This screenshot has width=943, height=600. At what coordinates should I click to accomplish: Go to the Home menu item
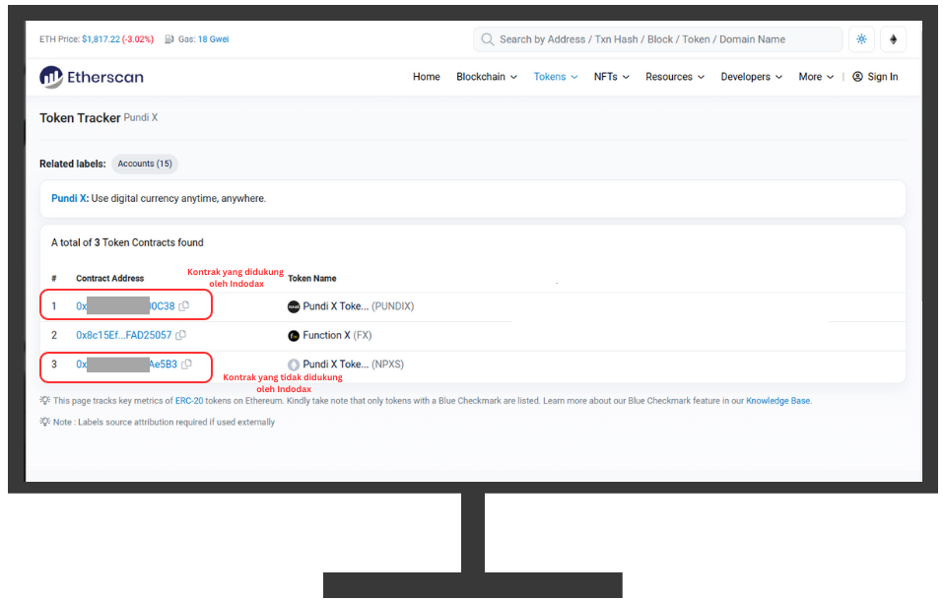point(427,76)
